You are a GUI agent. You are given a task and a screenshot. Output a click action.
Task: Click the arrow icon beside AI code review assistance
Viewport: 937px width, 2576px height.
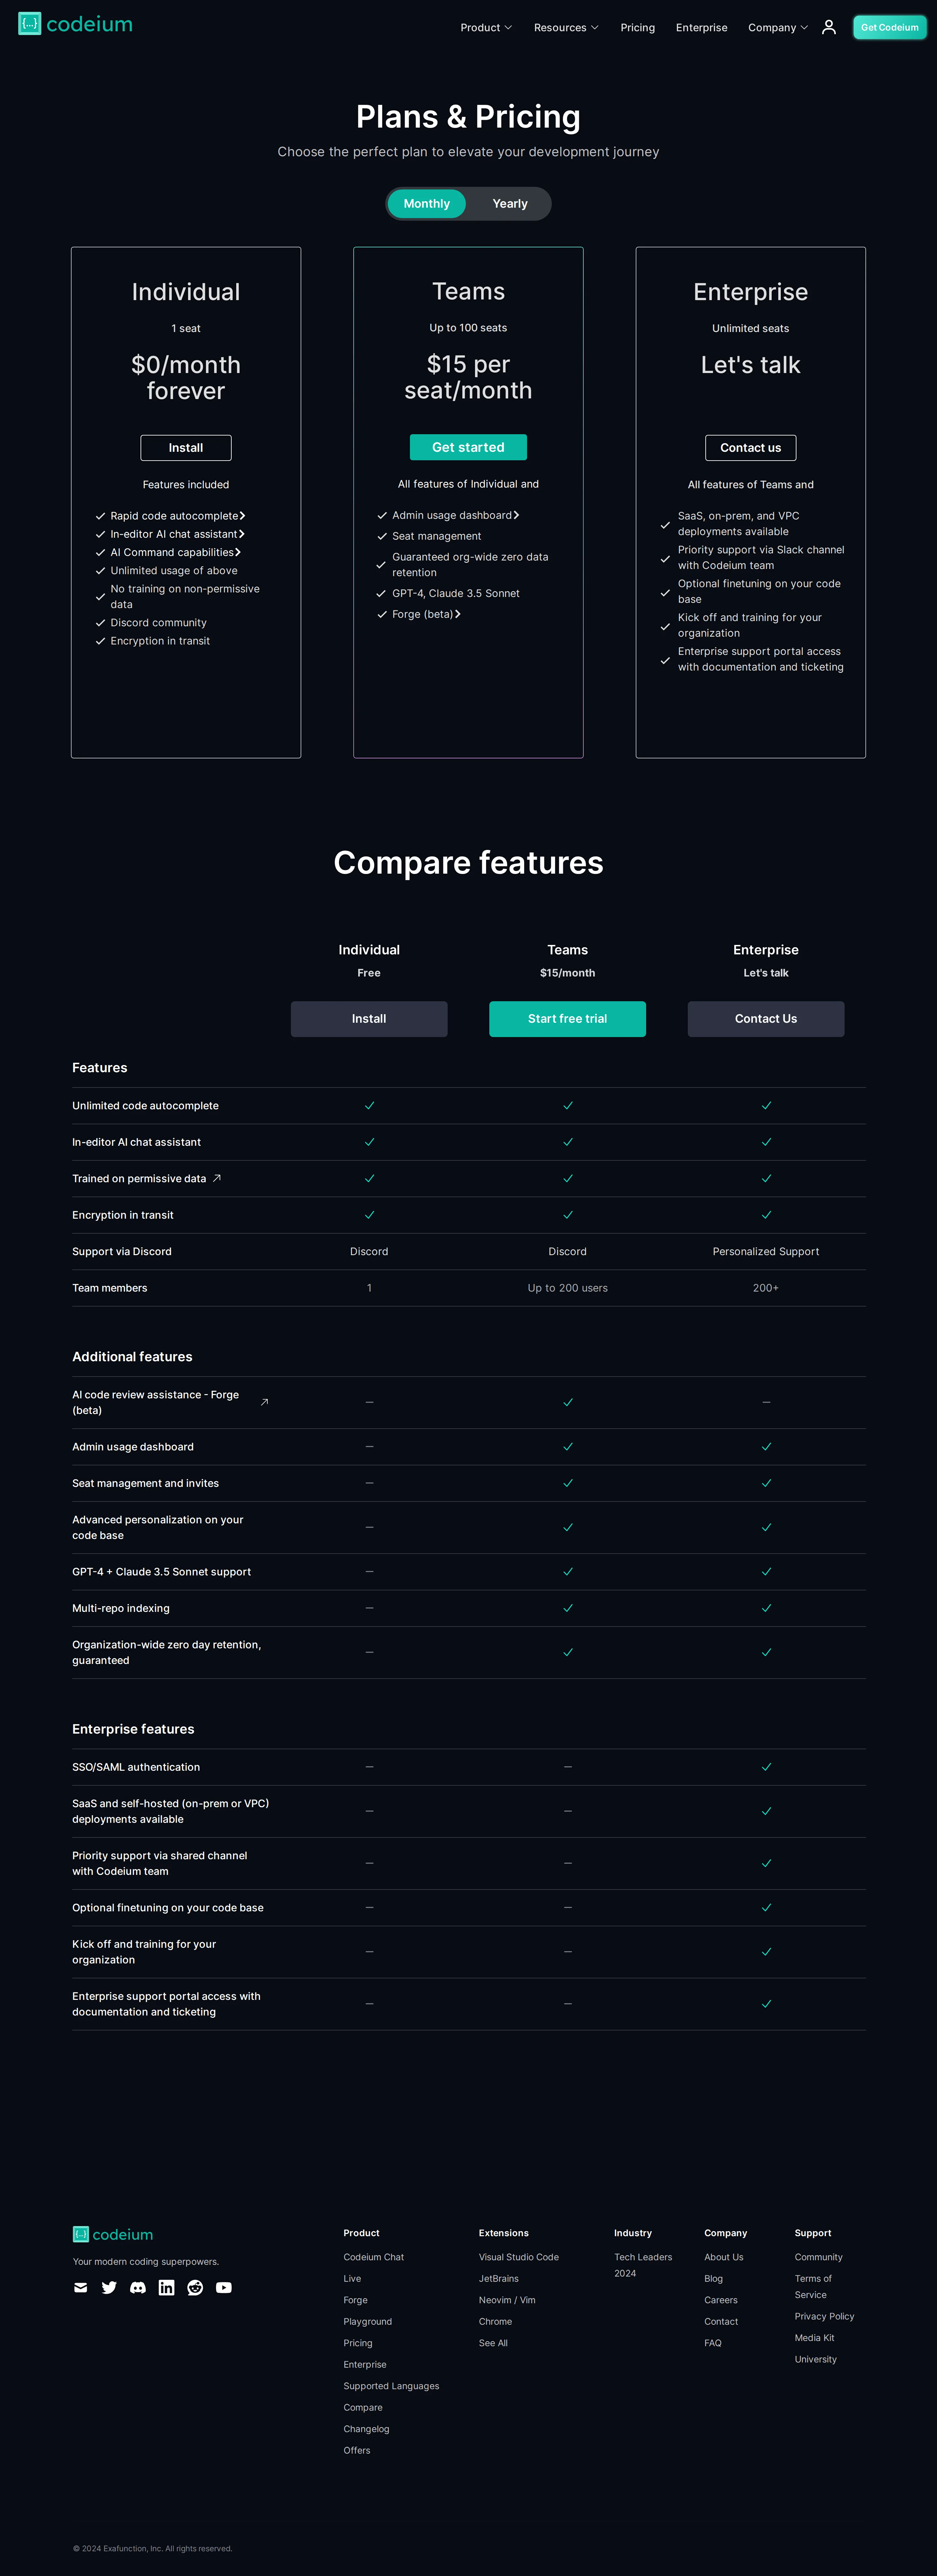[x=264, y=1402]
